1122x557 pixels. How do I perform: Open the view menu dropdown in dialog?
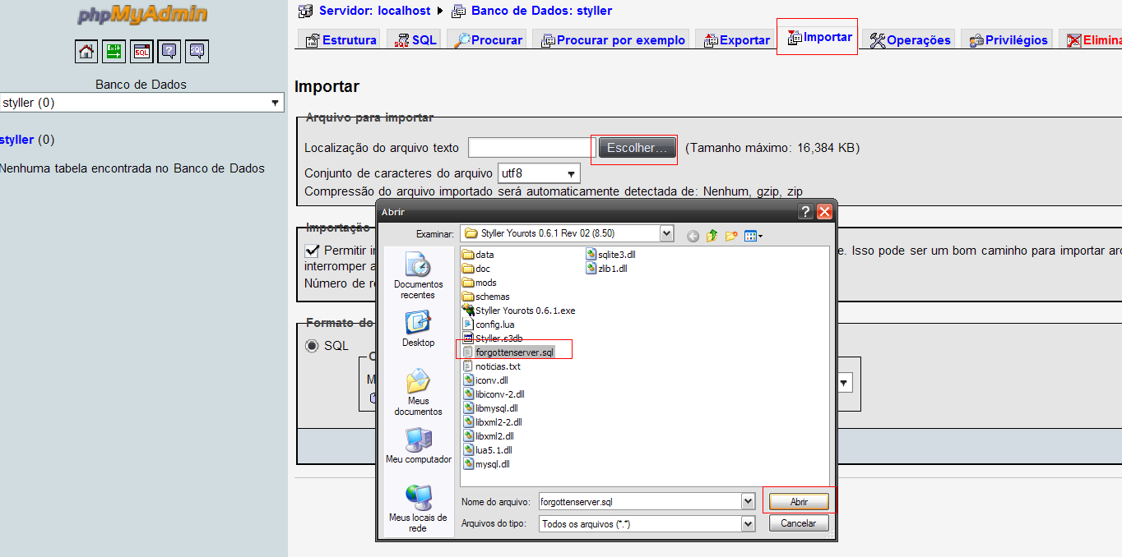(x=753, y=237)
